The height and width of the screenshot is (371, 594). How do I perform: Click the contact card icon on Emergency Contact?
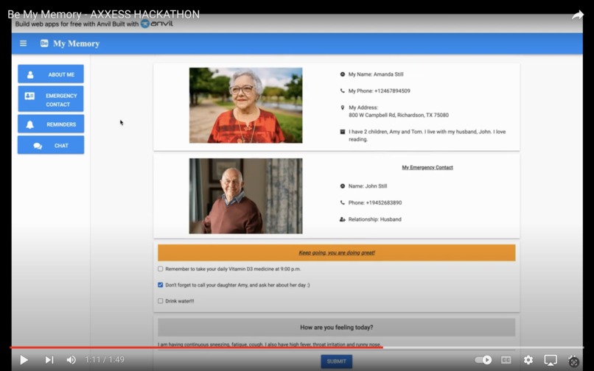29,96
